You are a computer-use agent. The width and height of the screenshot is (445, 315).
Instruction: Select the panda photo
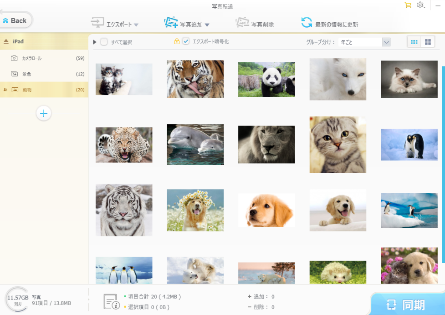pyautogui.click(x=266, y=79)
